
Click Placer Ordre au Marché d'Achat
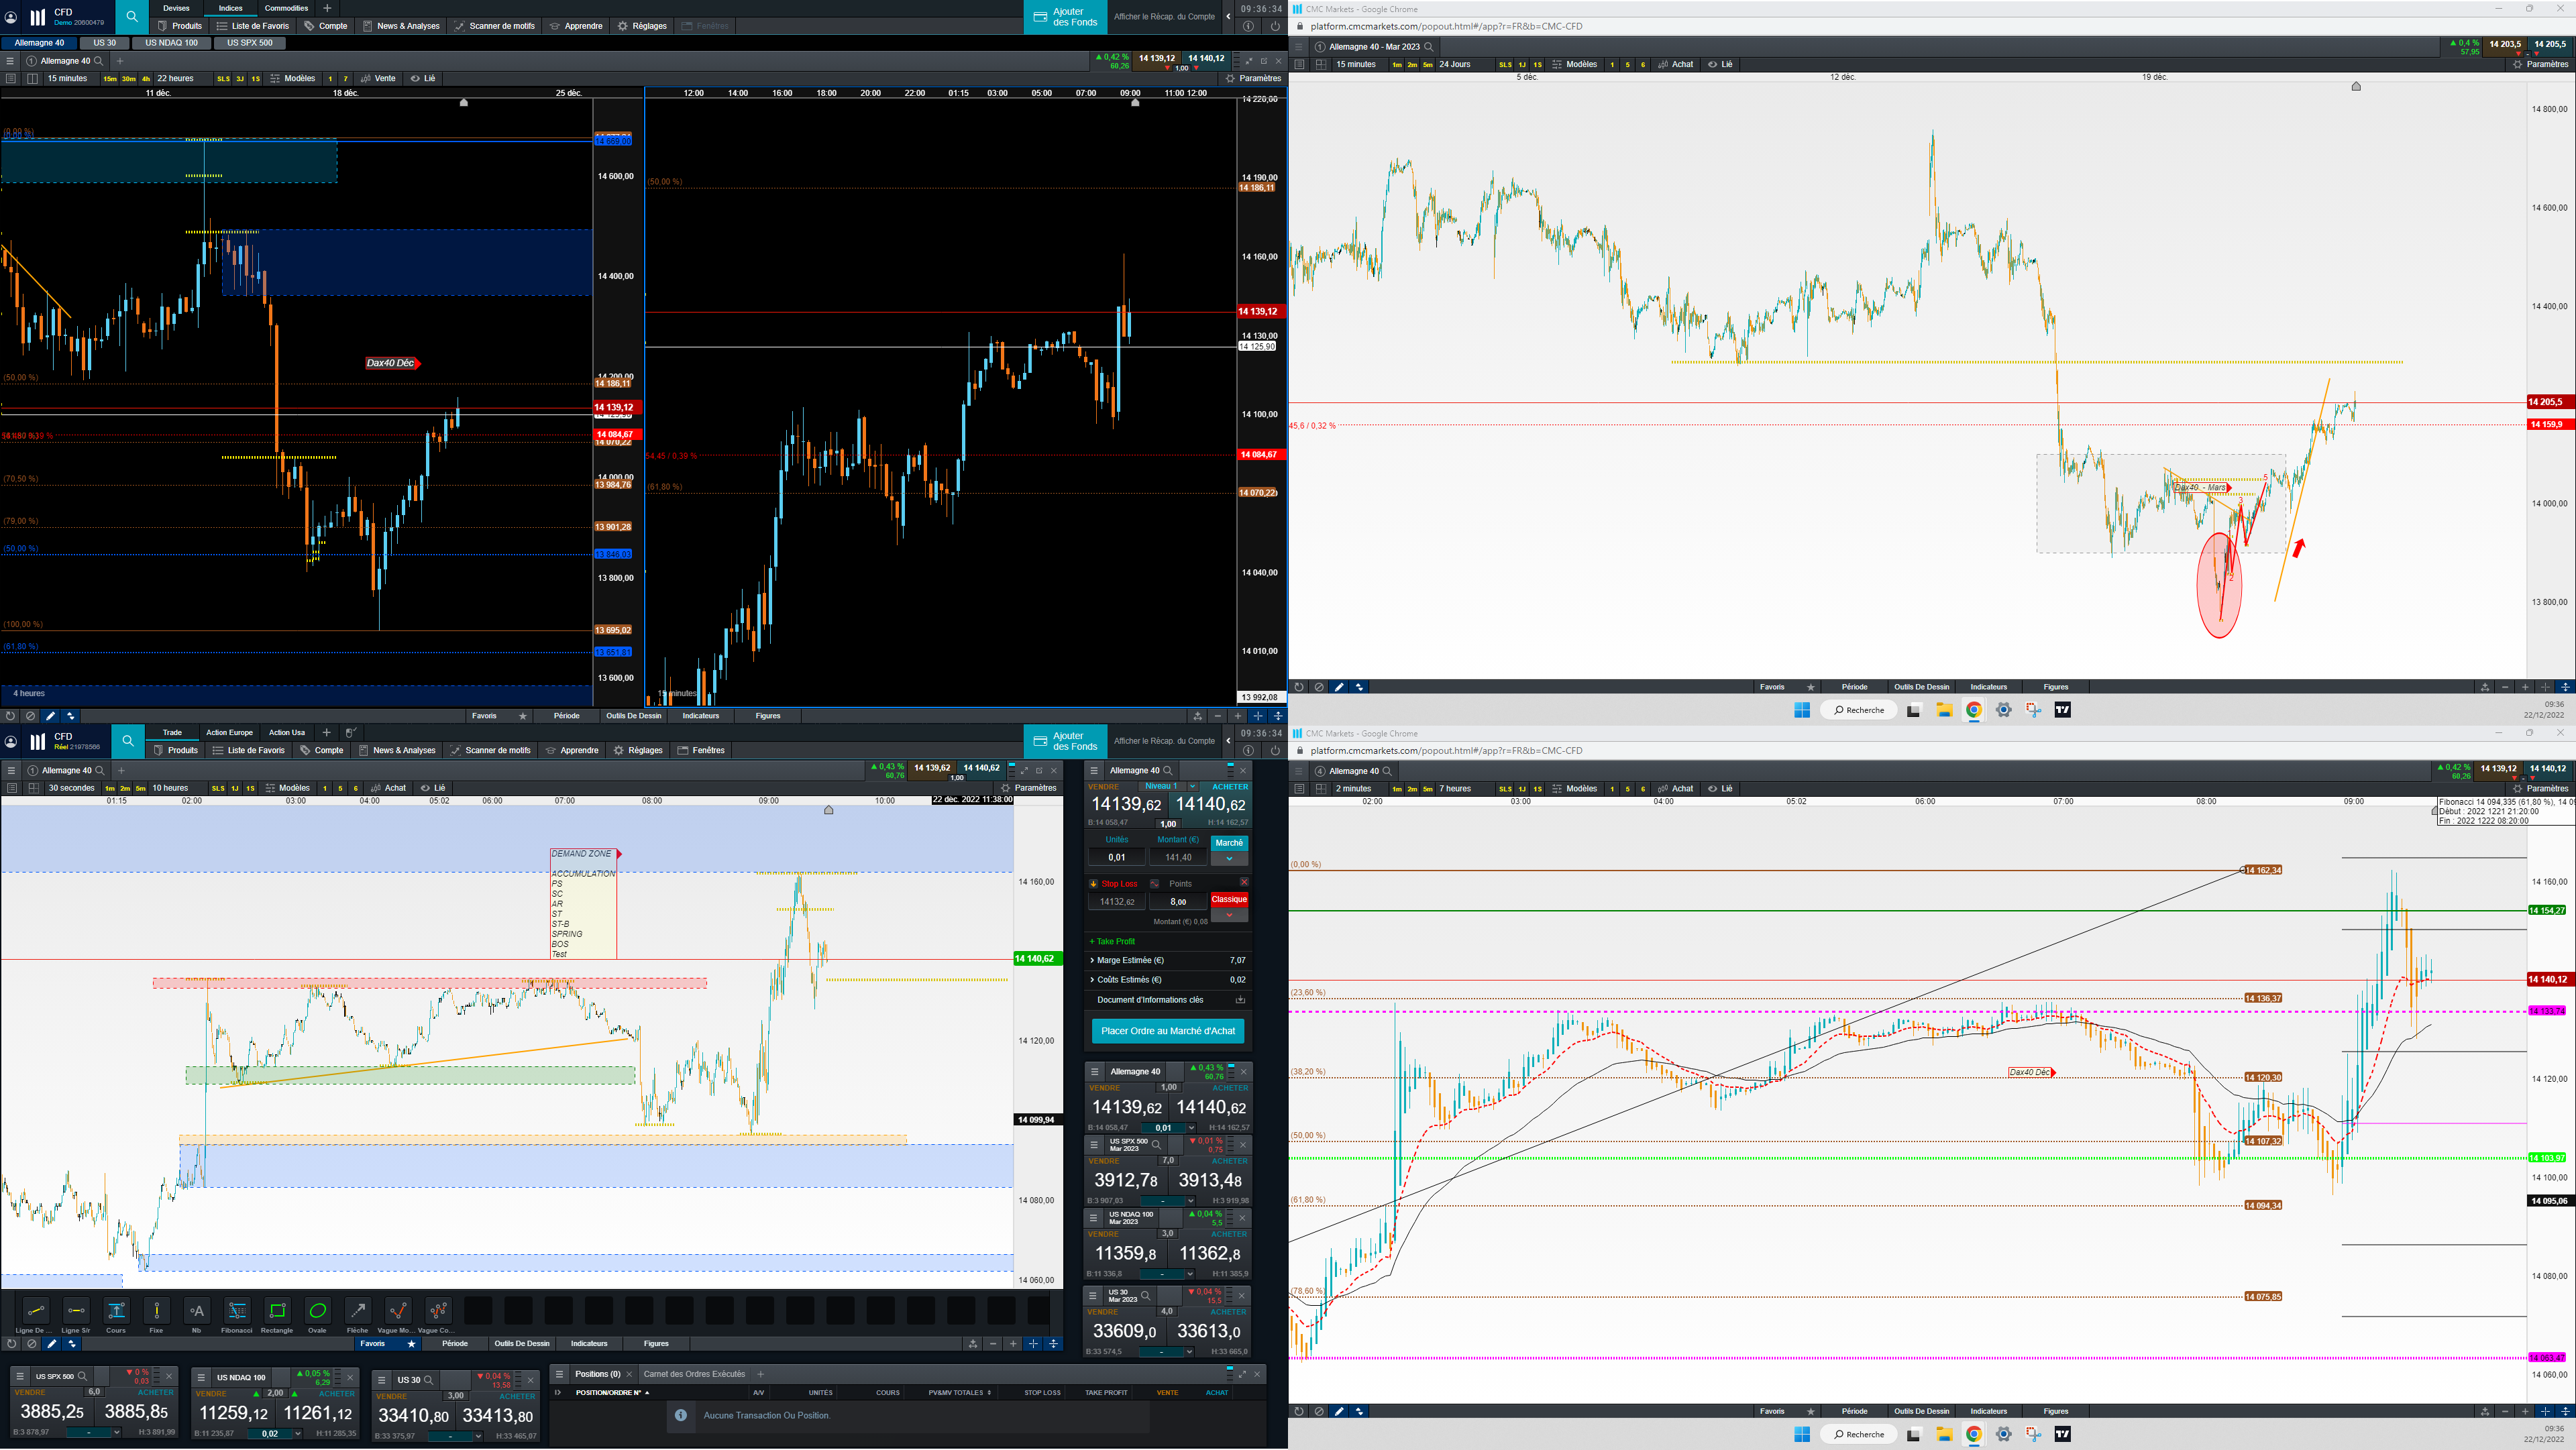point(1167,1031)
